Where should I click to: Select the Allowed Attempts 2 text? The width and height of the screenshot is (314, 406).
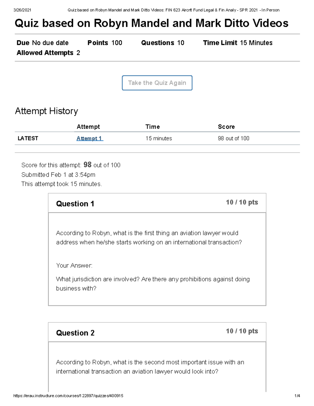[48, 53]
